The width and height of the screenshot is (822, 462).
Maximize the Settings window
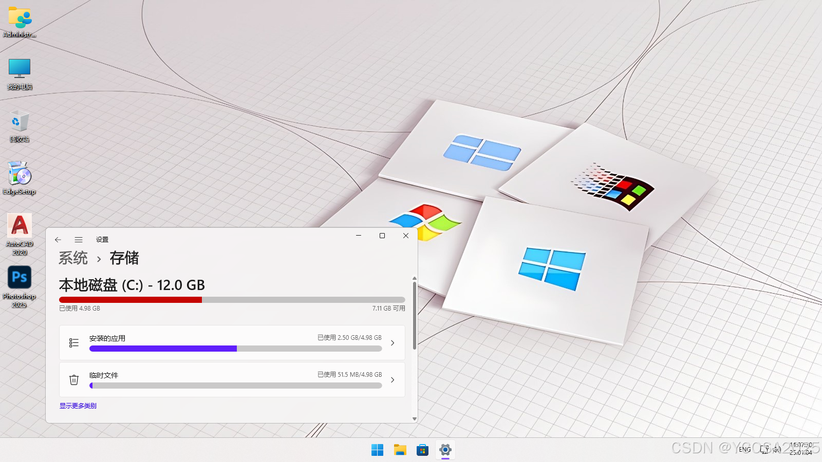382,236
